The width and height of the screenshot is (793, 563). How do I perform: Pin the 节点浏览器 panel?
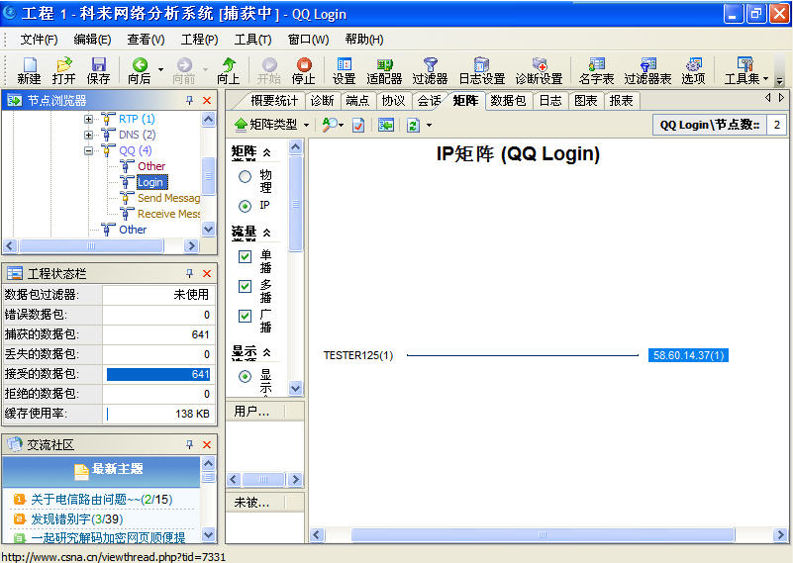pos(190,100)
